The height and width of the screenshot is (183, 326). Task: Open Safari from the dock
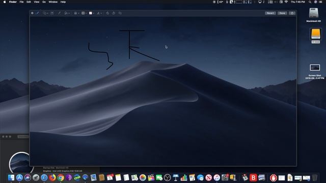click(44, 177)
